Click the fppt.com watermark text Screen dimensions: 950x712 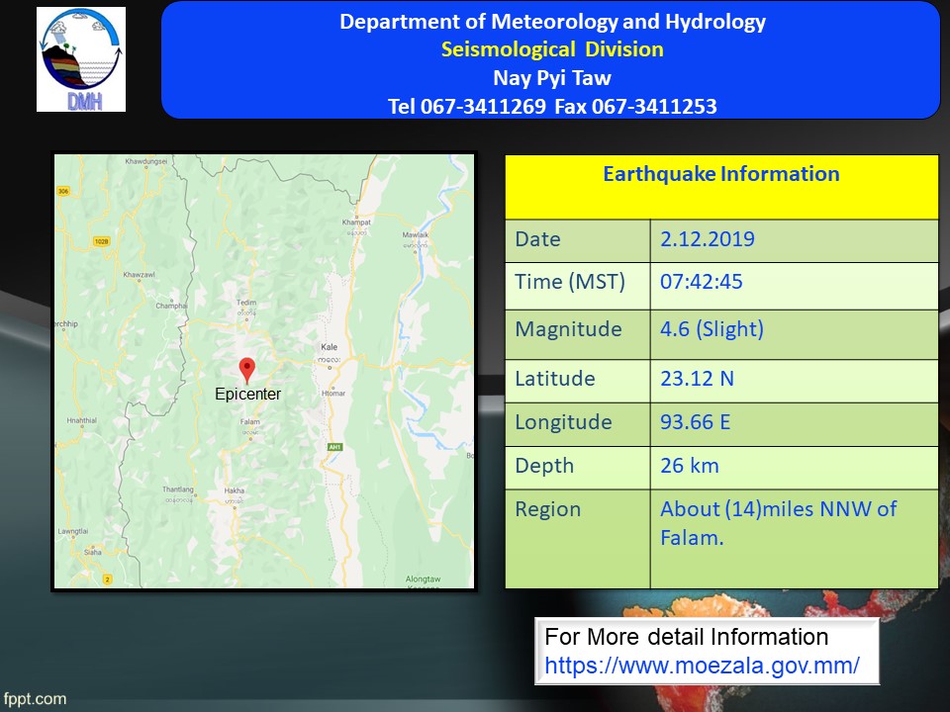35,699
